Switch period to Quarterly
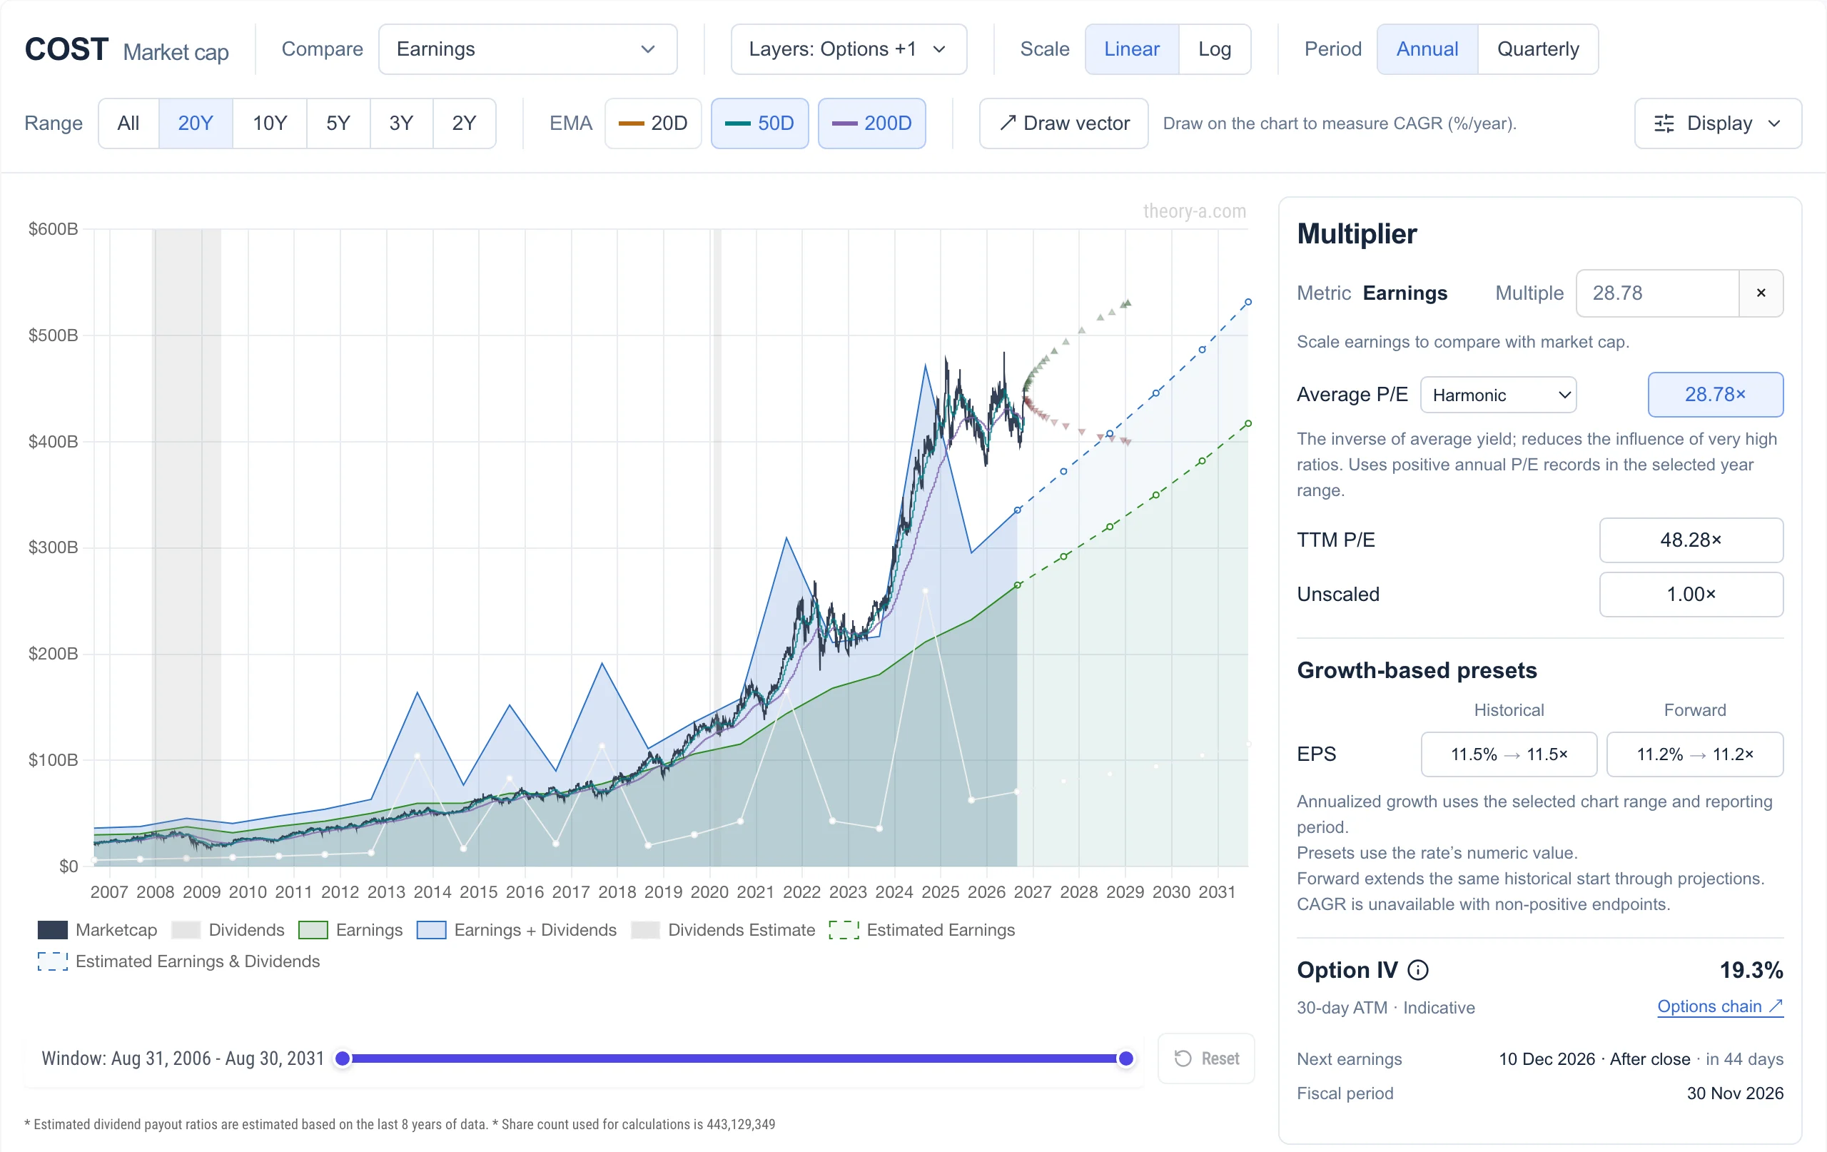 coord(1538,49)
